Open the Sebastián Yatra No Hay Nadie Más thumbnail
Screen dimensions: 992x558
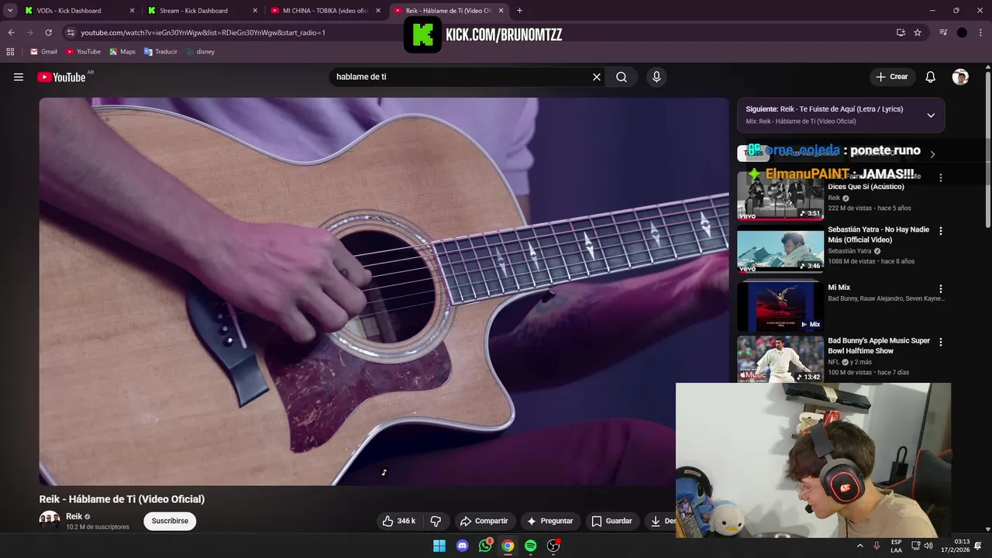780,250
